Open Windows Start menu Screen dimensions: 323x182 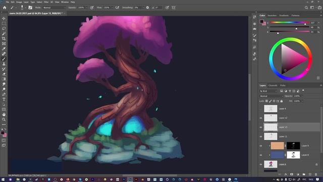[3, 179]
